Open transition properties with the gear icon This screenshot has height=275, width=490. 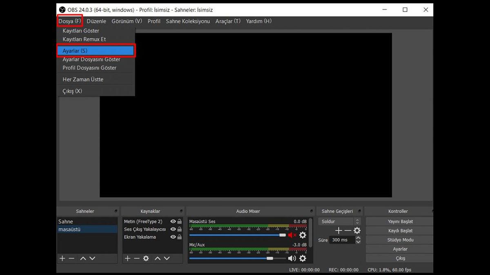tap(357, 230)
